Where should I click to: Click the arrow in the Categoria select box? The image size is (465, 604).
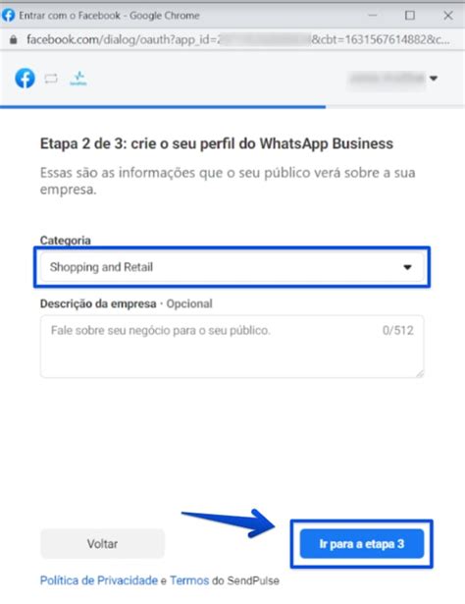(x=408, y=267)
